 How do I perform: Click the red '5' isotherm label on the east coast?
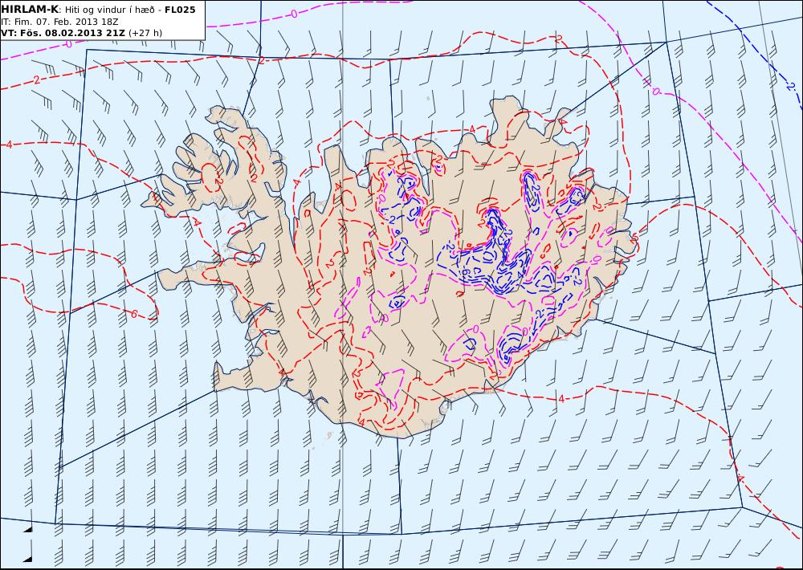[634, 238]
